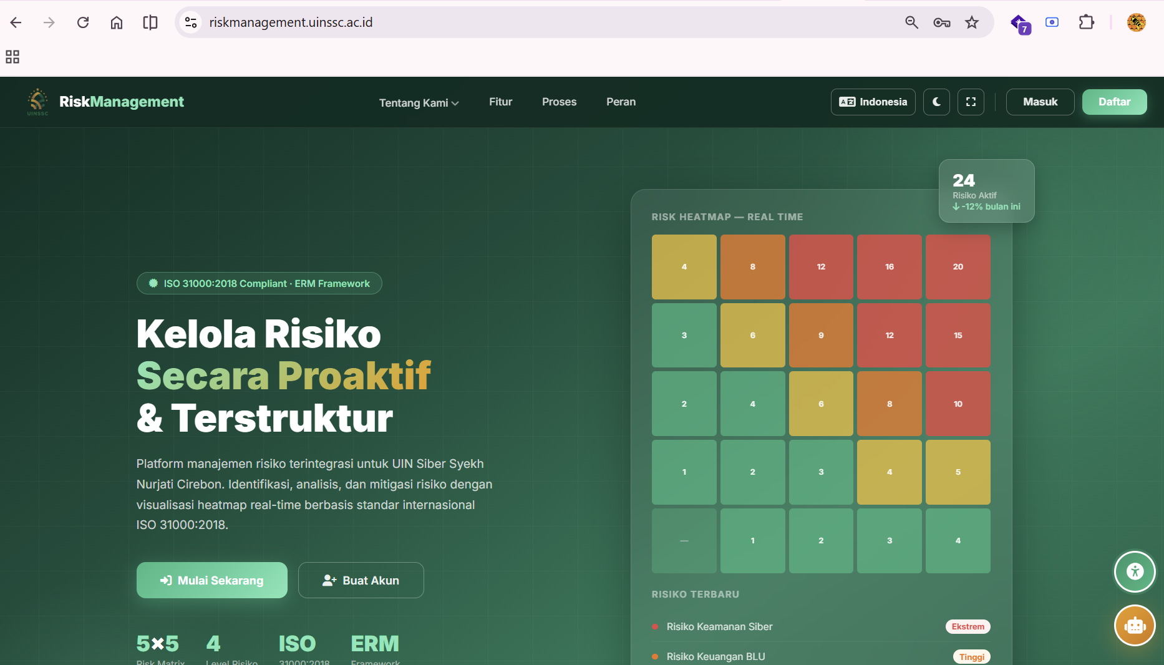Reload the page with the refresh icon
1164x665 pixels.
[83, 22]
